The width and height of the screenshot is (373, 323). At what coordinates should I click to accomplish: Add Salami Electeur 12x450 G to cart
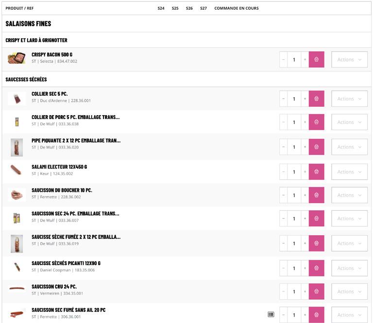316,172
